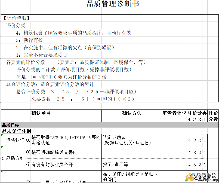Select the 1.资格认证 row label

tap(13, 140)
